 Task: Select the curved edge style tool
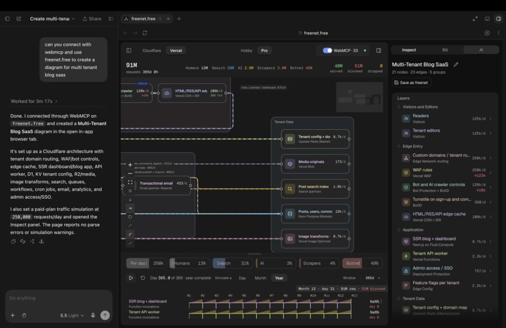pos(130,225)
